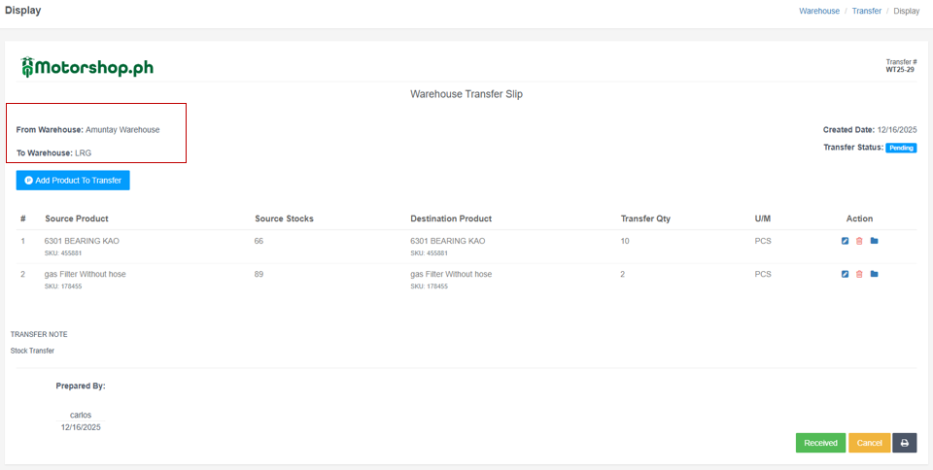Select the Destination Product column header
The image size is (933, 470).
point(451,218)
